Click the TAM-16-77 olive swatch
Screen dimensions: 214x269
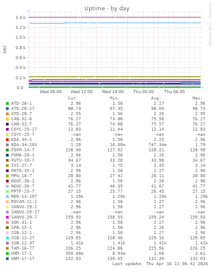(x=7, y=248)
